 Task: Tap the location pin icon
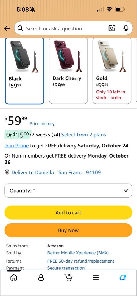click(x=7, y=172)
